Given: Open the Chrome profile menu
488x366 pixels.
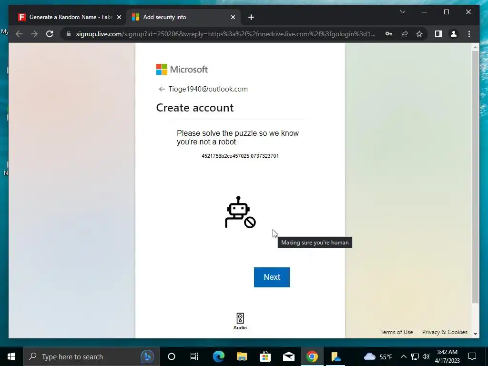Looking at the screenshot, I should [x=454, y=34].
